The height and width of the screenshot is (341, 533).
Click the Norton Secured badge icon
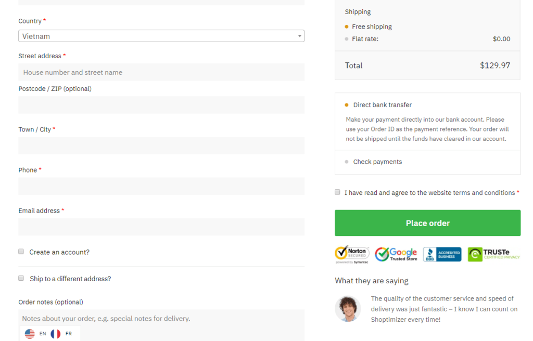[352, 254]
